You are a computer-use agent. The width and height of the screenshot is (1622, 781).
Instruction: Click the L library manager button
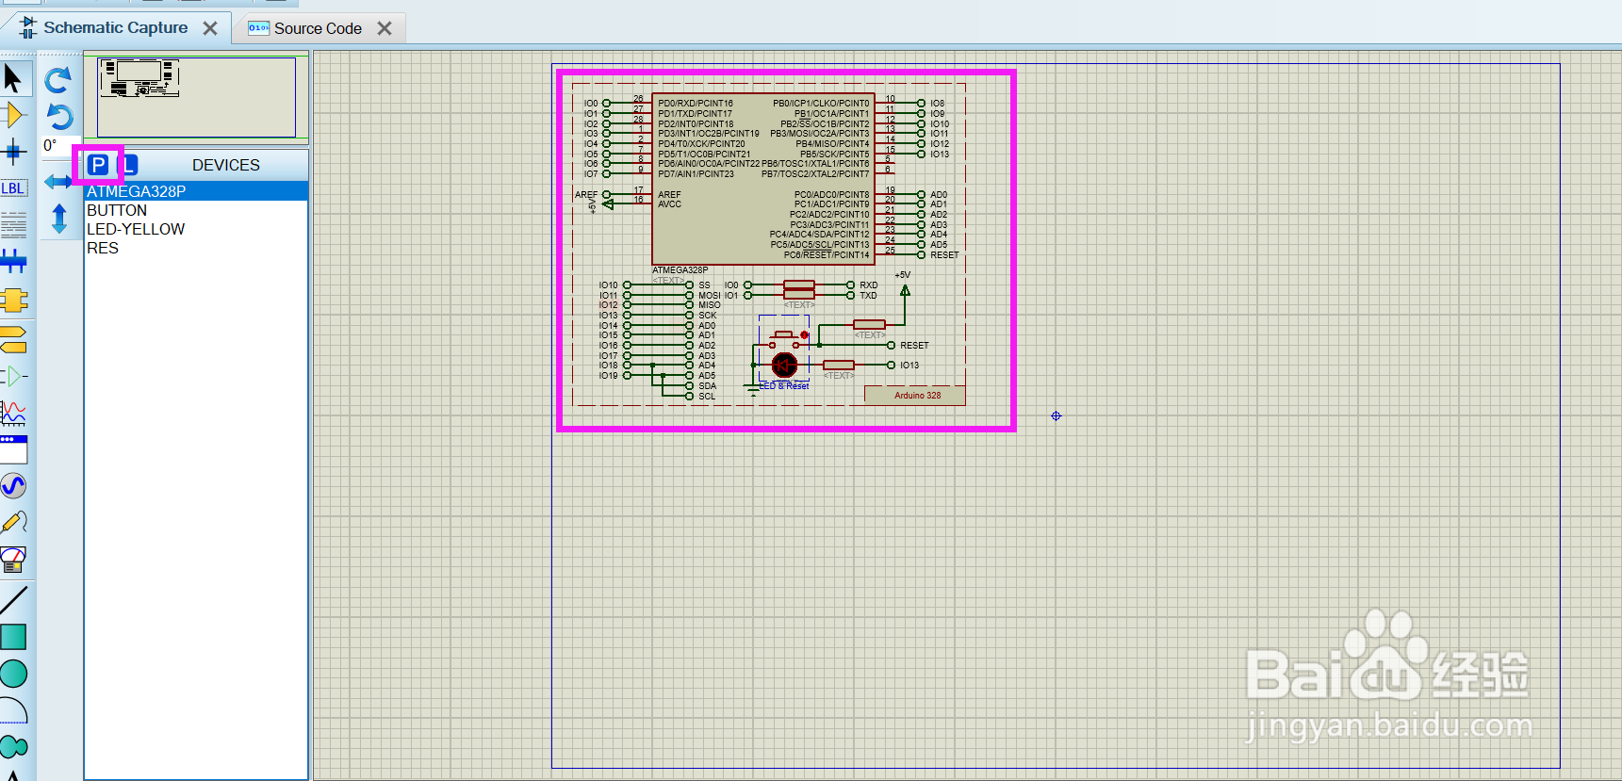pyautogui.click(x=130, y=166)
